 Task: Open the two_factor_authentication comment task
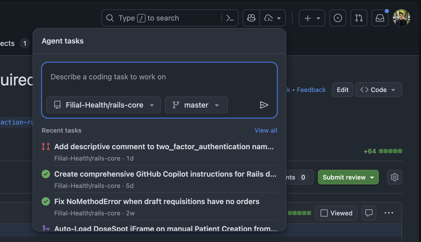pos(164,147)
